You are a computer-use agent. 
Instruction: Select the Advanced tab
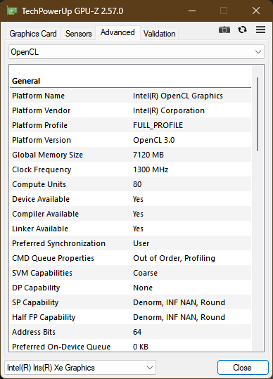point(118,32)
